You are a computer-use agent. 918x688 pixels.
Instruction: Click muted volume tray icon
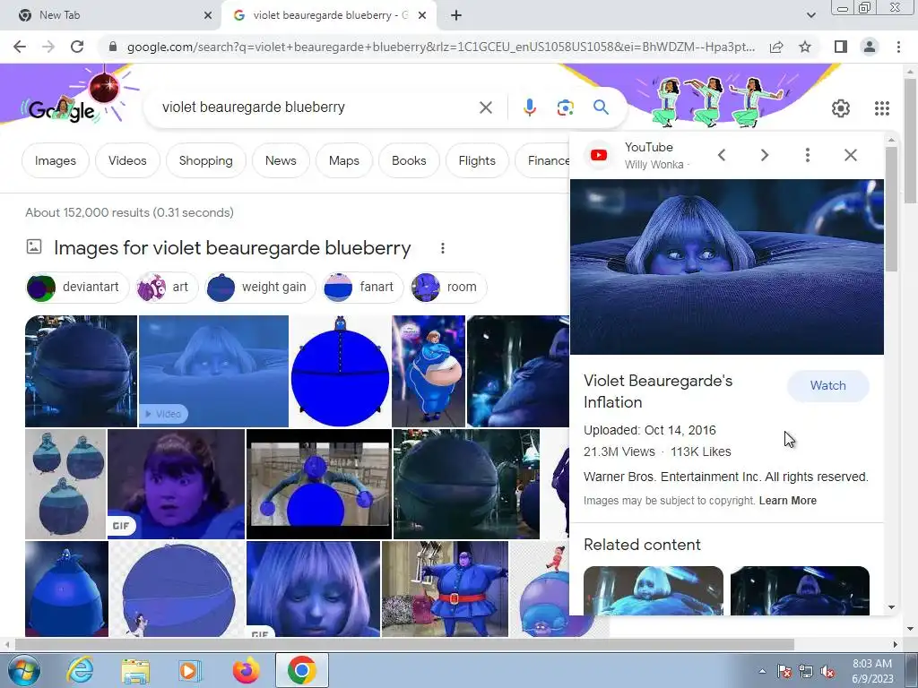click(x=827, y=671)
